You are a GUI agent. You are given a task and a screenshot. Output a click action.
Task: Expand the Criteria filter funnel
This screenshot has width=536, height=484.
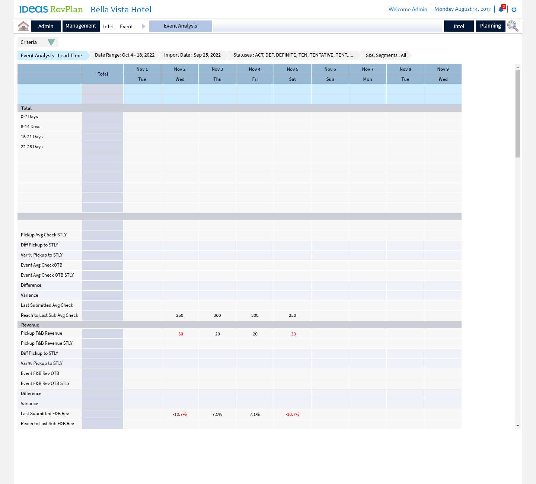(x=51, y=42)
